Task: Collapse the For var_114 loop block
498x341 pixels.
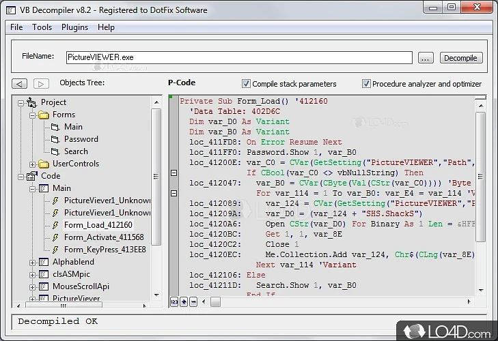Action: pyautogui.click(x=174, y=193)
